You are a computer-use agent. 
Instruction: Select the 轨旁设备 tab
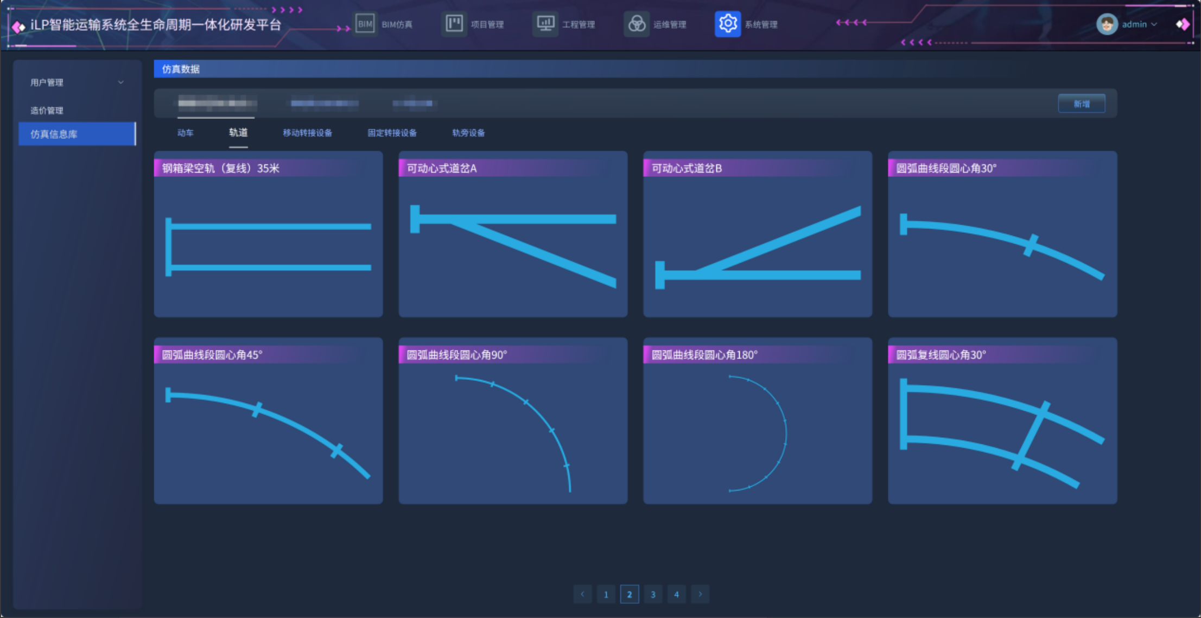(468, 133)
